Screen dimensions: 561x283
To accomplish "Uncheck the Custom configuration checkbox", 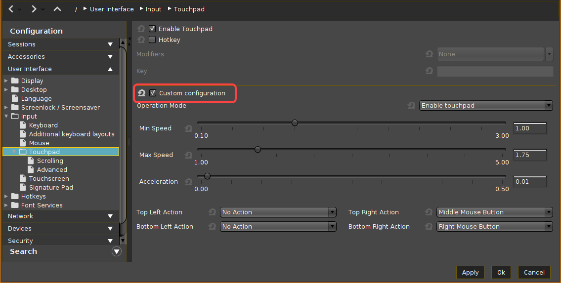I will tap(153, 93).
